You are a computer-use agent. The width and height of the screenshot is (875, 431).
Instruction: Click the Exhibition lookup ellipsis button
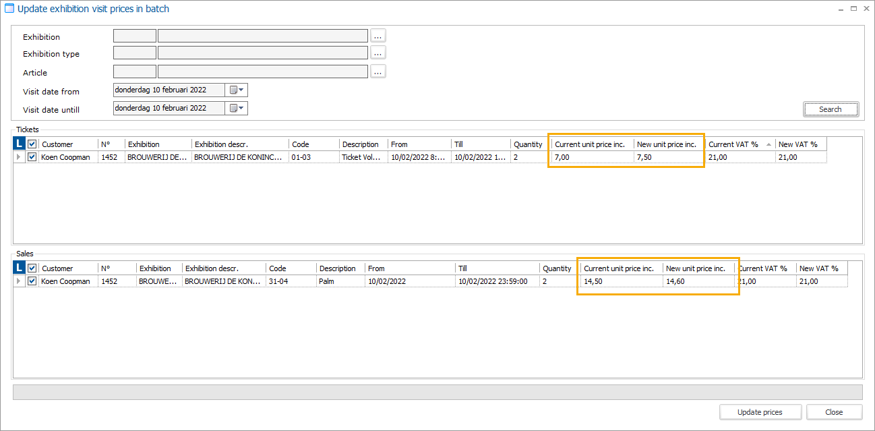click(x=378, y=36)
